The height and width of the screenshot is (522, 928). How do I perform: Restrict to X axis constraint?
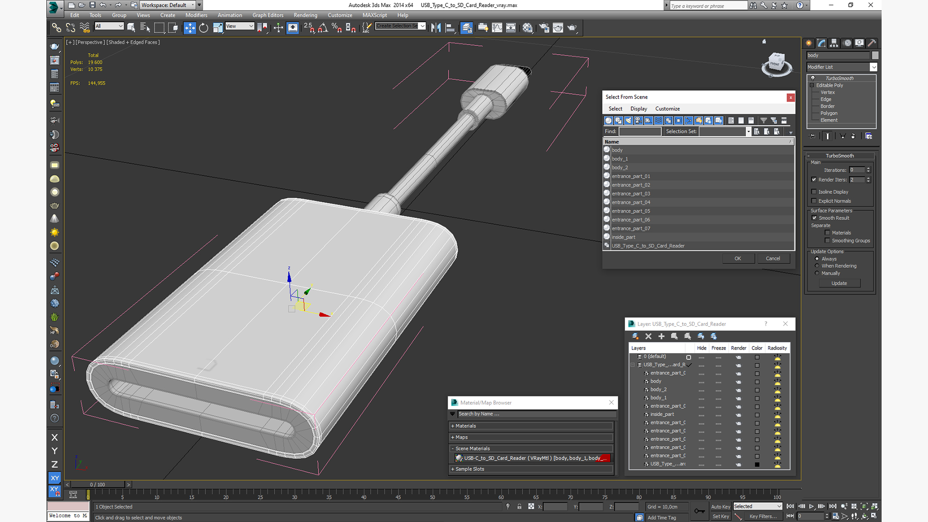pyautogui.click(x=55, y=437)
